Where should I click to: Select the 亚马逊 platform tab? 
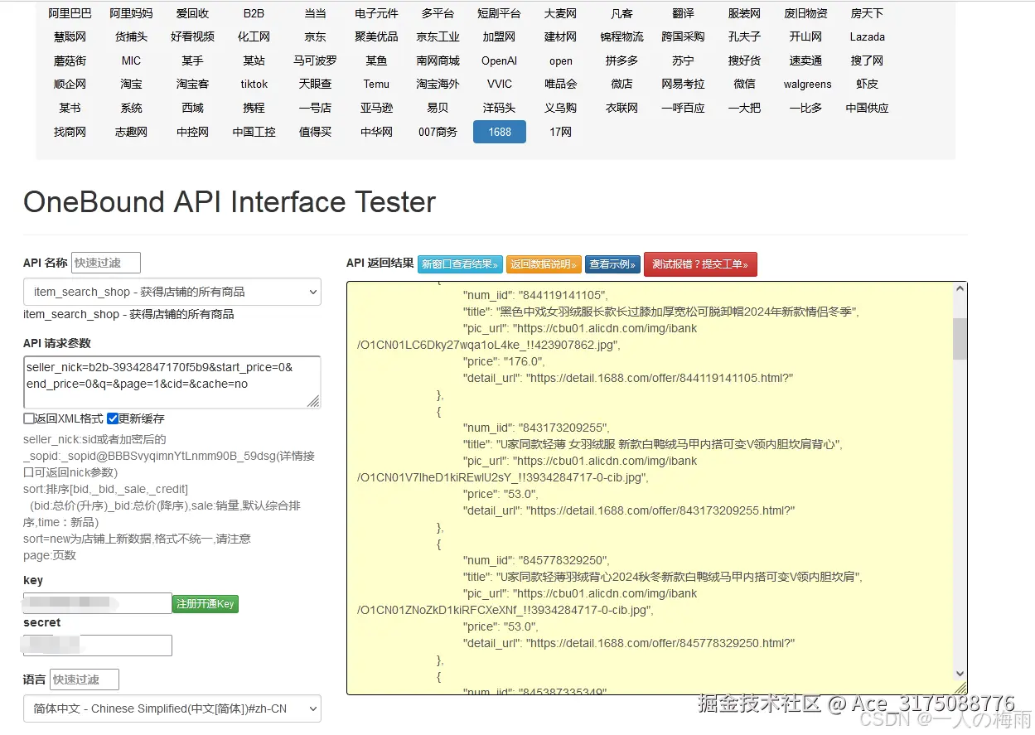click(x=376, y=108)
